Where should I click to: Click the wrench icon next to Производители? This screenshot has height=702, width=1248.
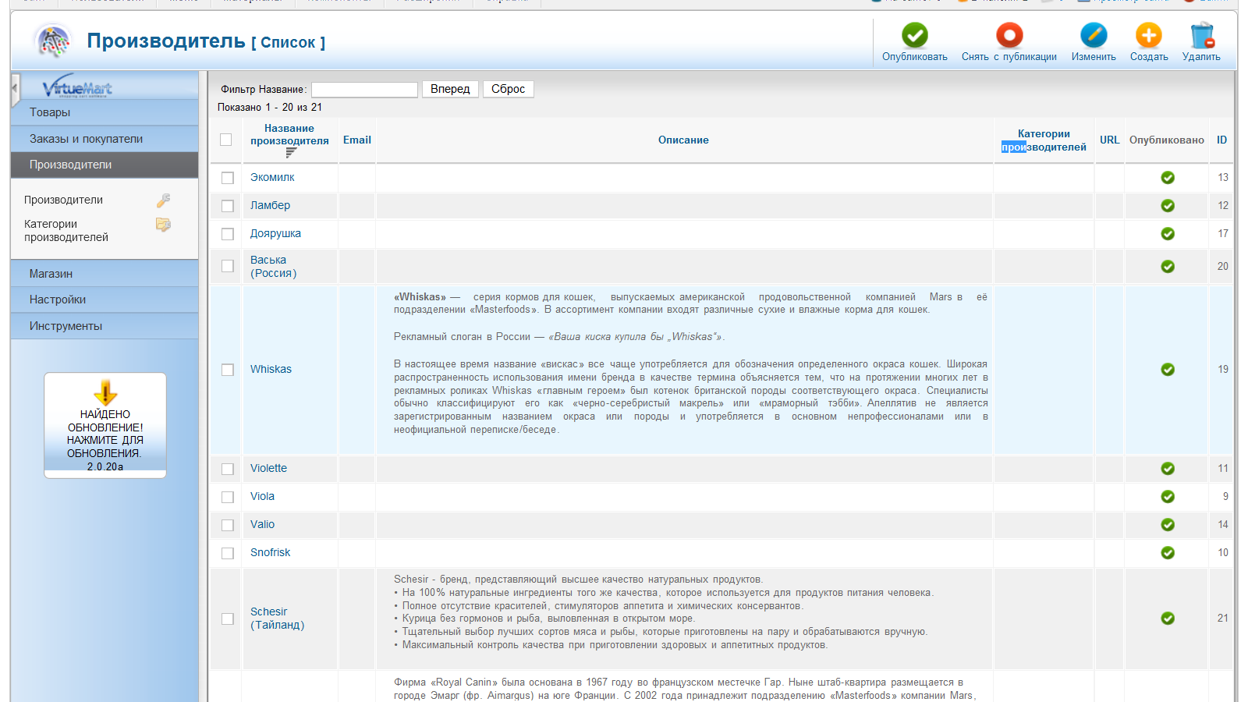(163, 200)
